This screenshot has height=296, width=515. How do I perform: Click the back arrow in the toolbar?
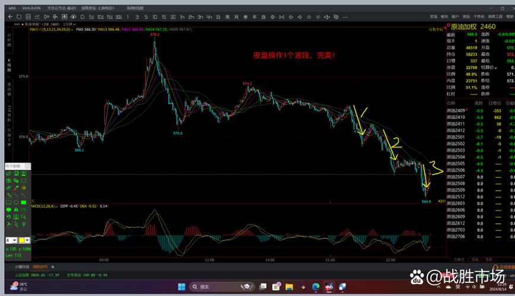[11, 17]
